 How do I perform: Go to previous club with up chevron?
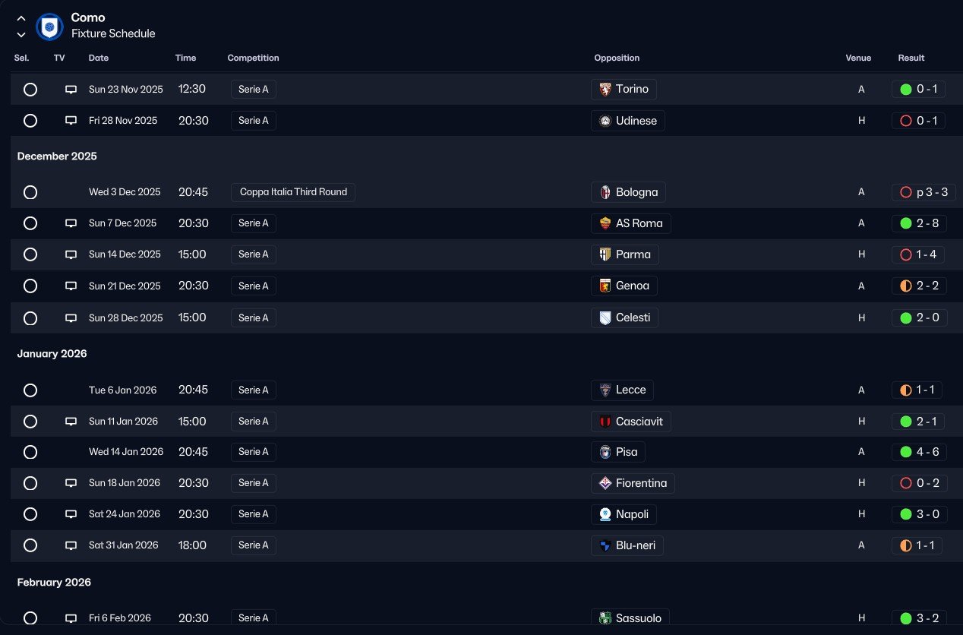click(x=21, y=18)
